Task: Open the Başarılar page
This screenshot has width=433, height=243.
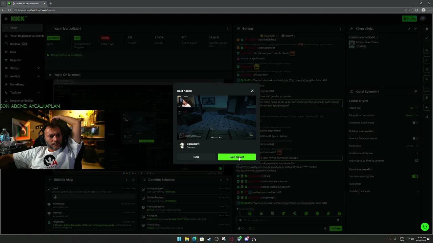Action: tap(22, 60)
